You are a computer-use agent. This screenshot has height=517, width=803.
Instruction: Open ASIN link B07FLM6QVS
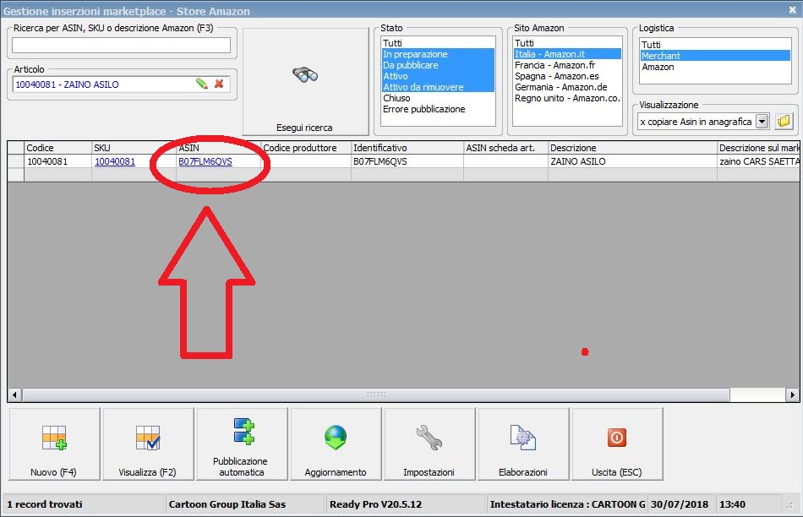(205, 161)
